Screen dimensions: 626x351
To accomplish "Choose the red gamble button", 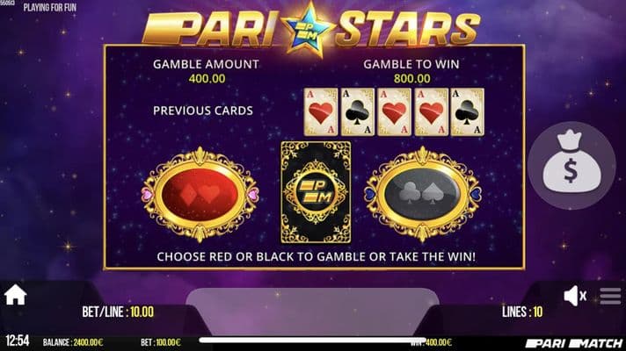I will pos(200,195).
